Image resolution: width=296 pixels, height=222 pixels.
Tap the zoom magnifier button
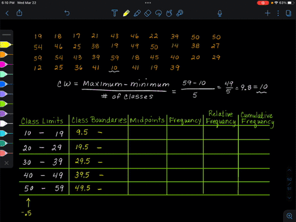pyautogui.click(x=290, y=216)
